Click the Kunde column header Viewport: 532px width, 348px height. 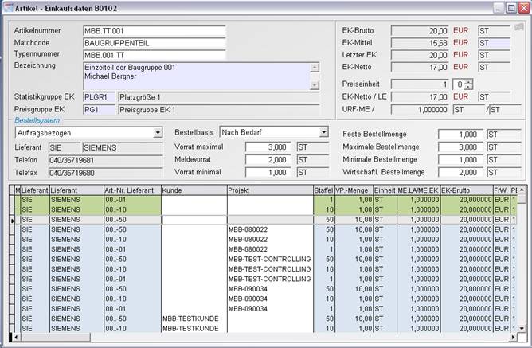(x=193, y=190)
